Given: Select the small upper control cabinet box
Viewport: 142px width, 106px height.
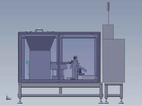Looking at the screenshot, I should pyautogui.click(x=108, y=32).
